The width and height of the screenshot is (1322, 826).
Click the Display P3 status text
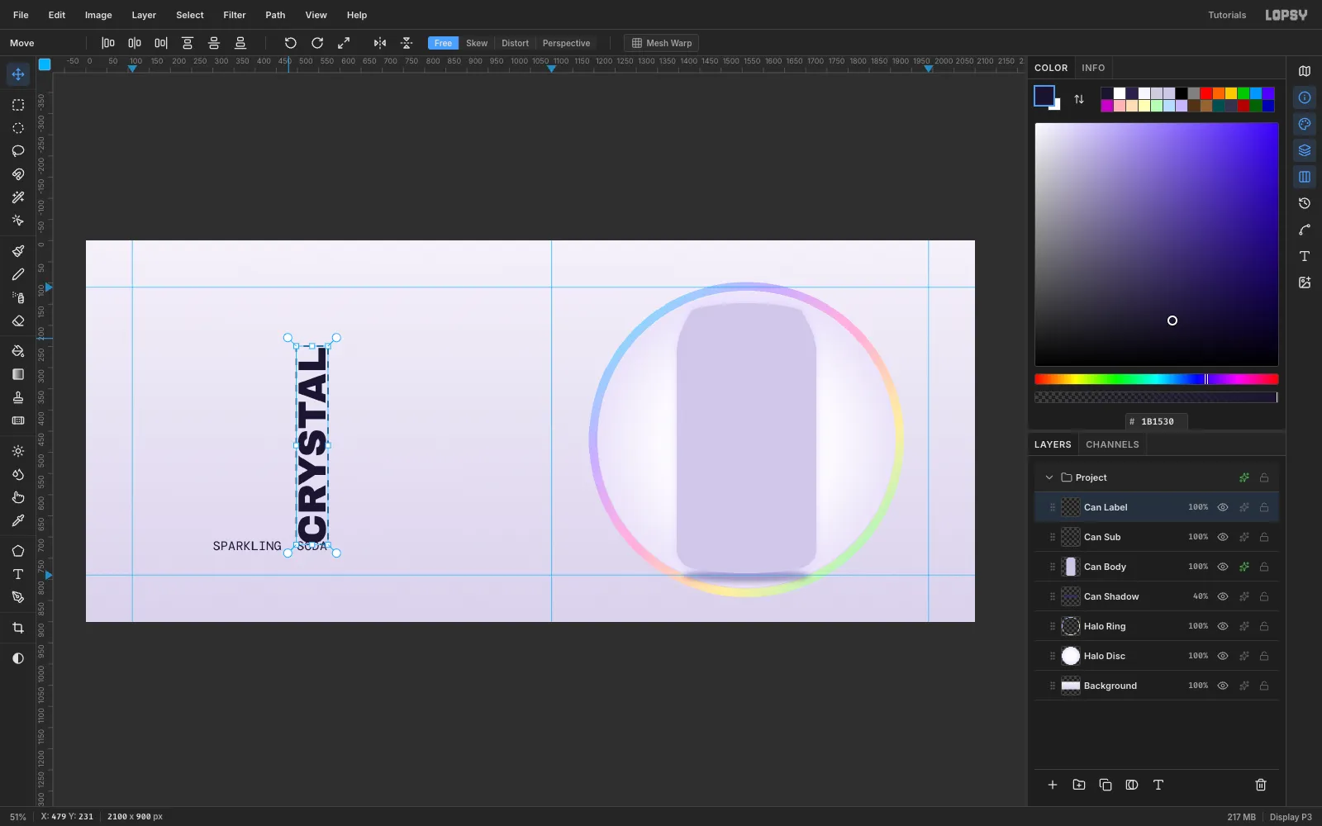(1291, 817)
